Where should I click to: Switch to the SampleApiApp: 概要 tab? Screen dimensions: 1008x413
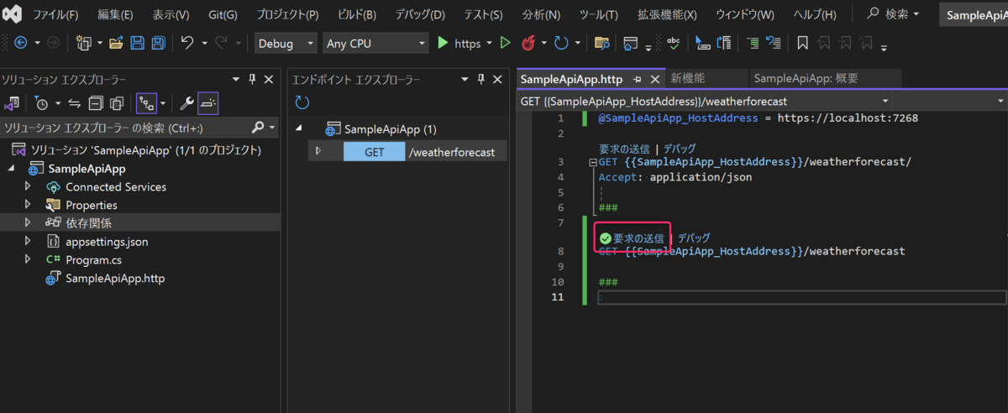click(806, 79)
